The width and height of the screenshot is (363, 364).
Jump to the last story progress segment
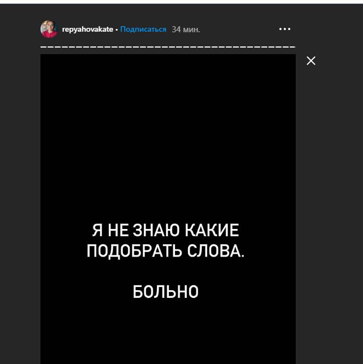click(292, 47)
